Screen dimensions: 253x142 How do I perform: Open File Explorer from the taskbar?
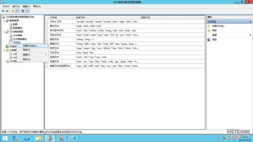(39, 138)
